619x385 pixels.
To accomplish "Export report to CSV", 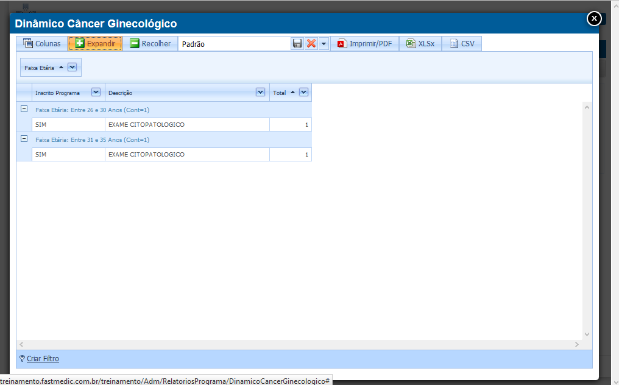I will [462, 43].
